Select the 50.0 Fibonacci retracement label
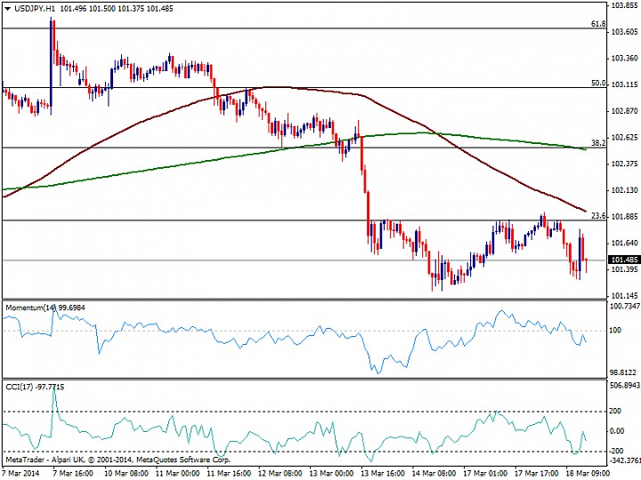The width and height of the screenshot is (641, 480). 598,84
